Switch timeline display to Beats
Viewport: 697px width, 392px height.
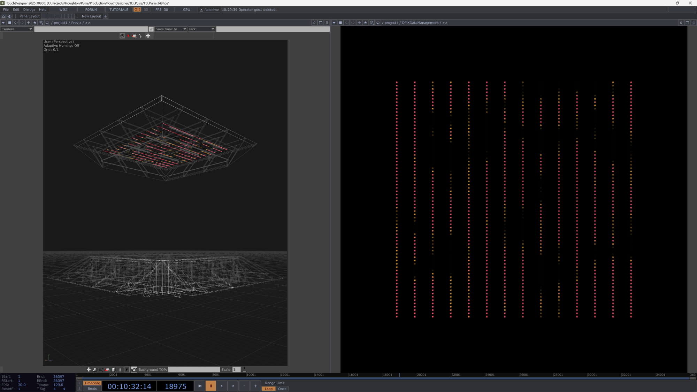point(92,389)
